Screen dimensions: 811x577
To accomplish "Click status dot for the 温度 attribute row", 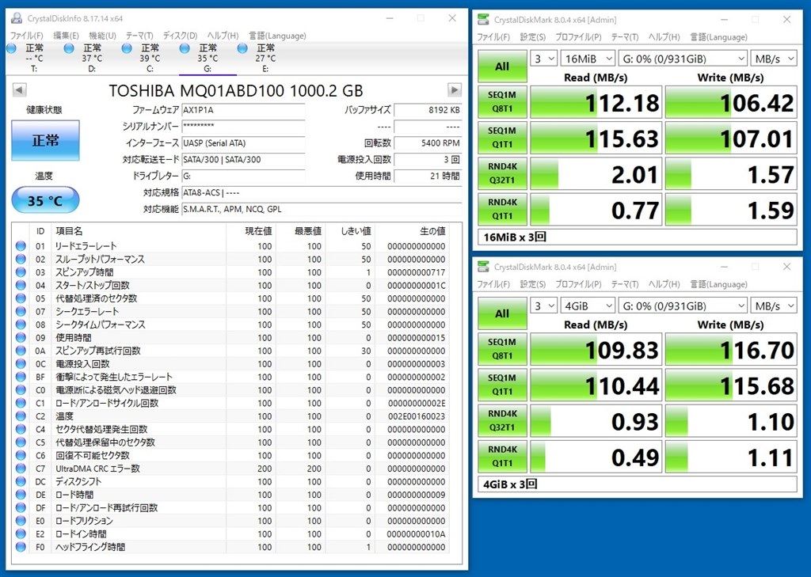I will [21, 416].
